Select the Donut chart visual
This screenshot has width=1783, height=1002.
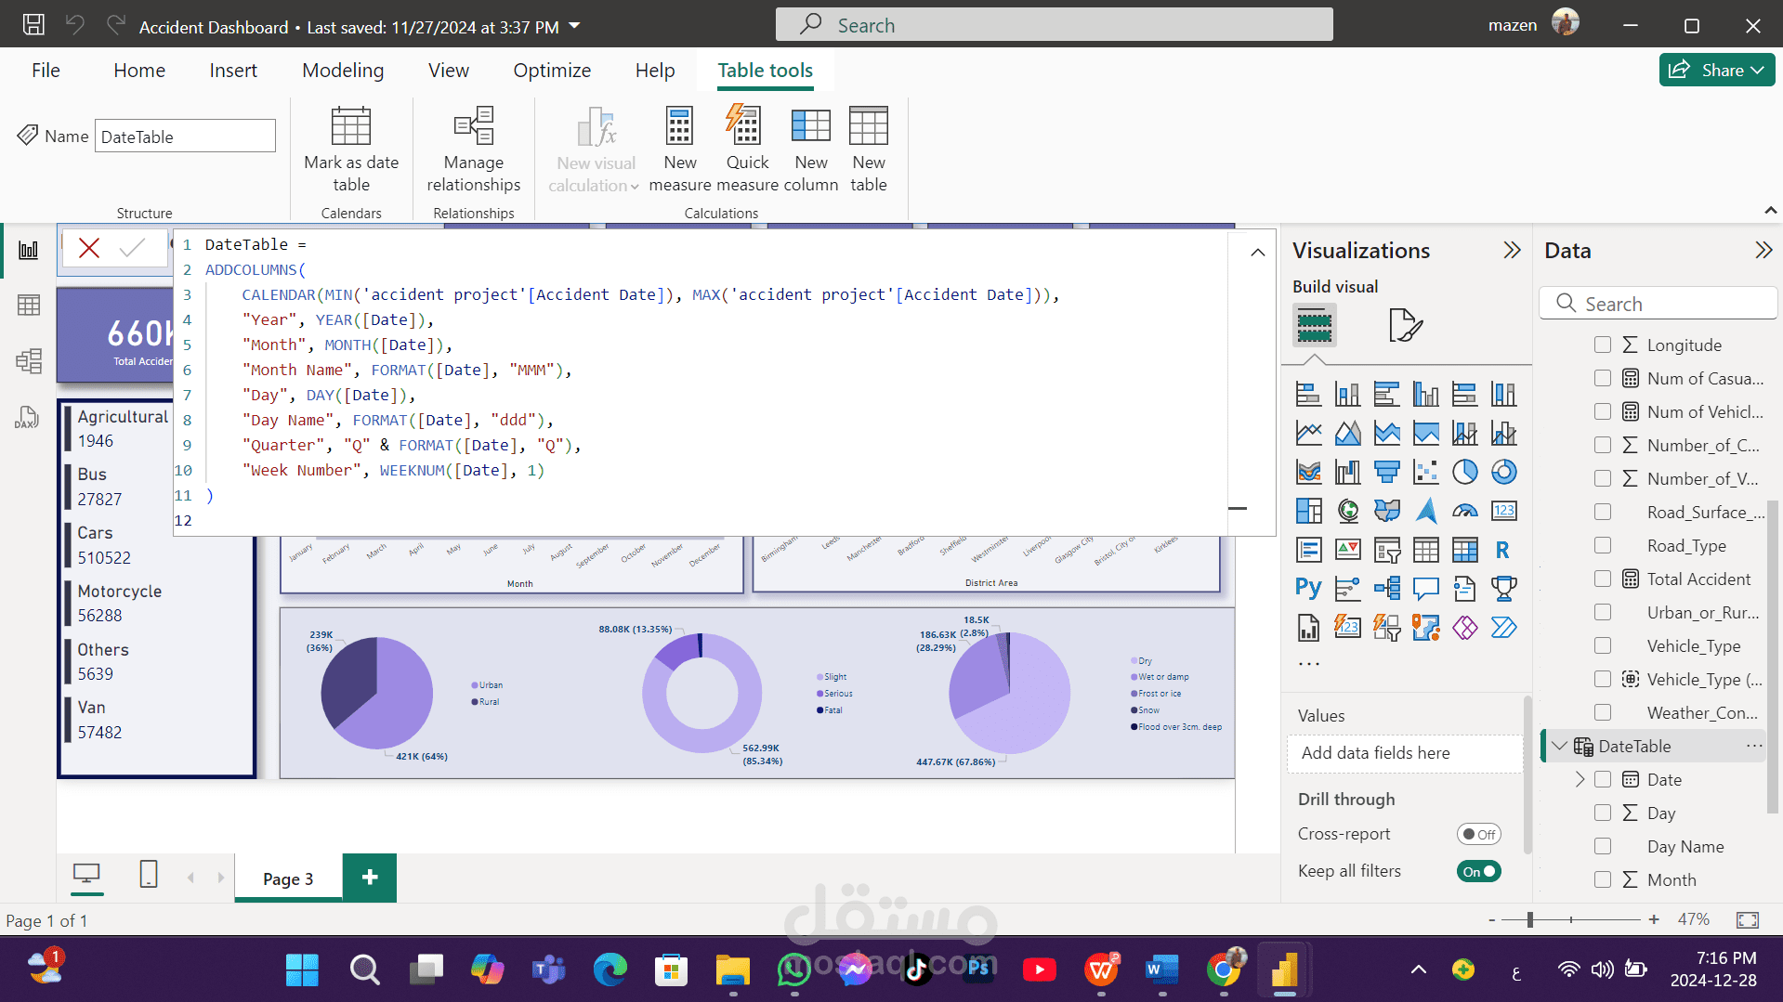(1503, 472)
